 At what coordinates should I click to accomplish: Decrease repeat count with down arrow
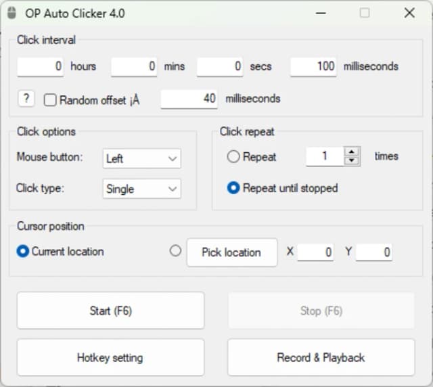click(x=352, y=160)
